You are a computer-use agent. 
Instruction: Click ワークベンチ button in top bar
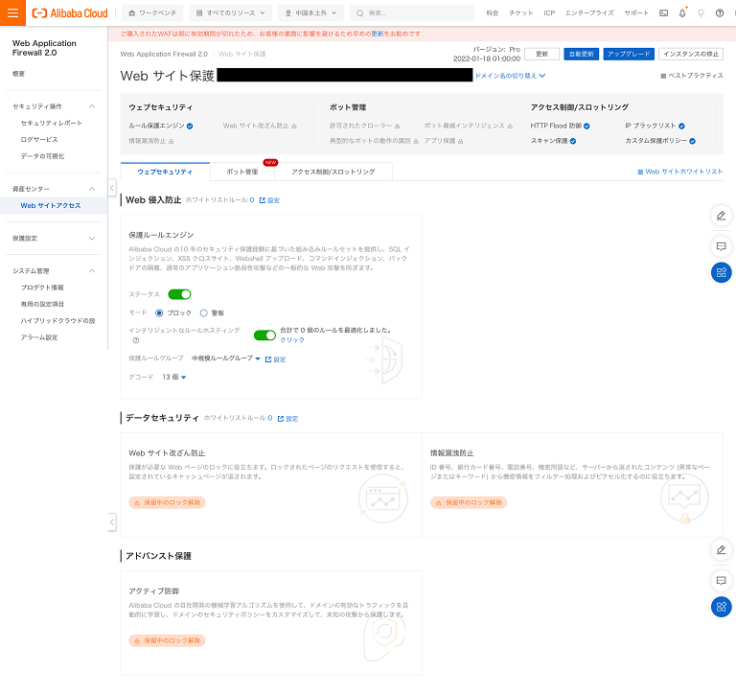[x=152, y=13]
